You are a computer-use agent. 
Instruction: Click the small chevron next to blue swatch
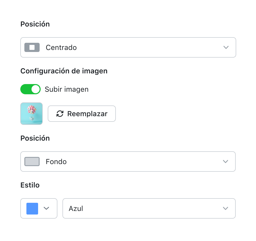(46, 208)
